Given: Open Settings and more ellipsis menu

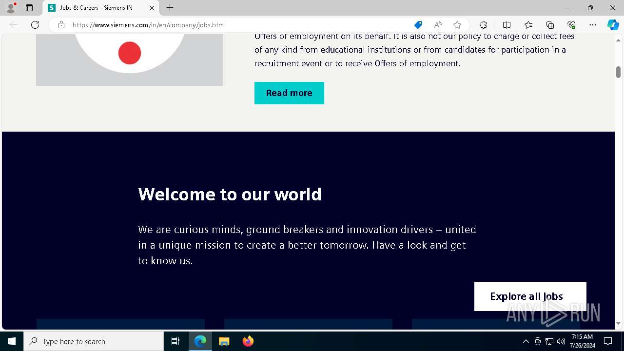Looking at the screenshot, I should [x=593, y=25].
